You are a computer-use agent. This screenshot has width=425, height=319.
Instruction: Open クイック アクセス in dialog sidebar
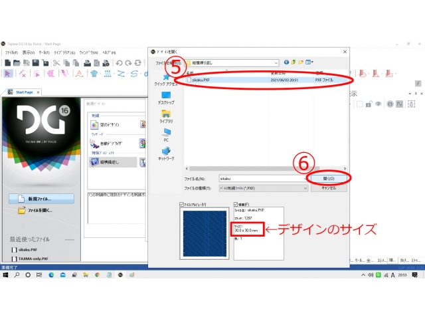(x=166, y=80)
